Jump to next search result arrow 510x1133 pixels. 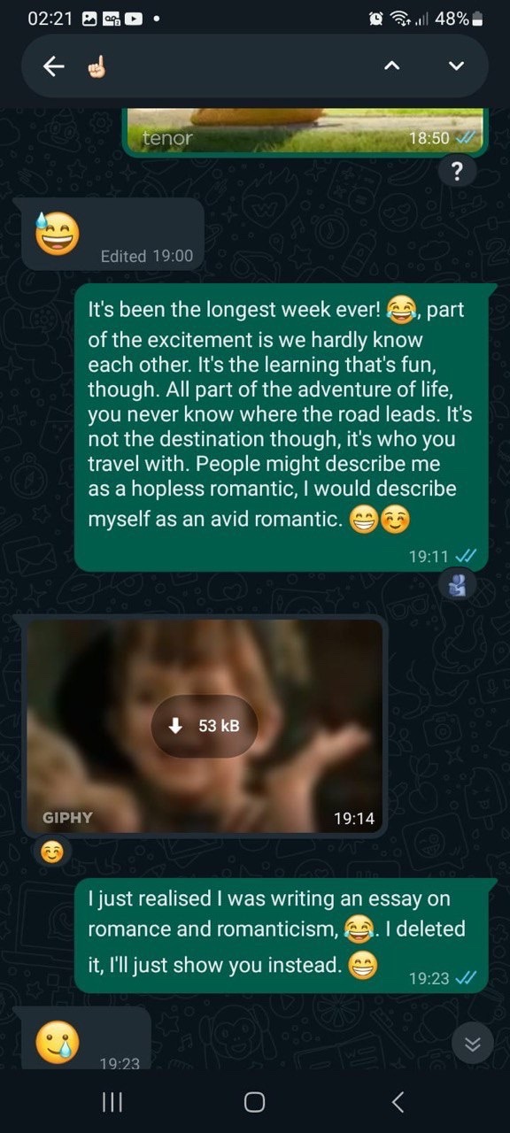[x=456, y=66]
